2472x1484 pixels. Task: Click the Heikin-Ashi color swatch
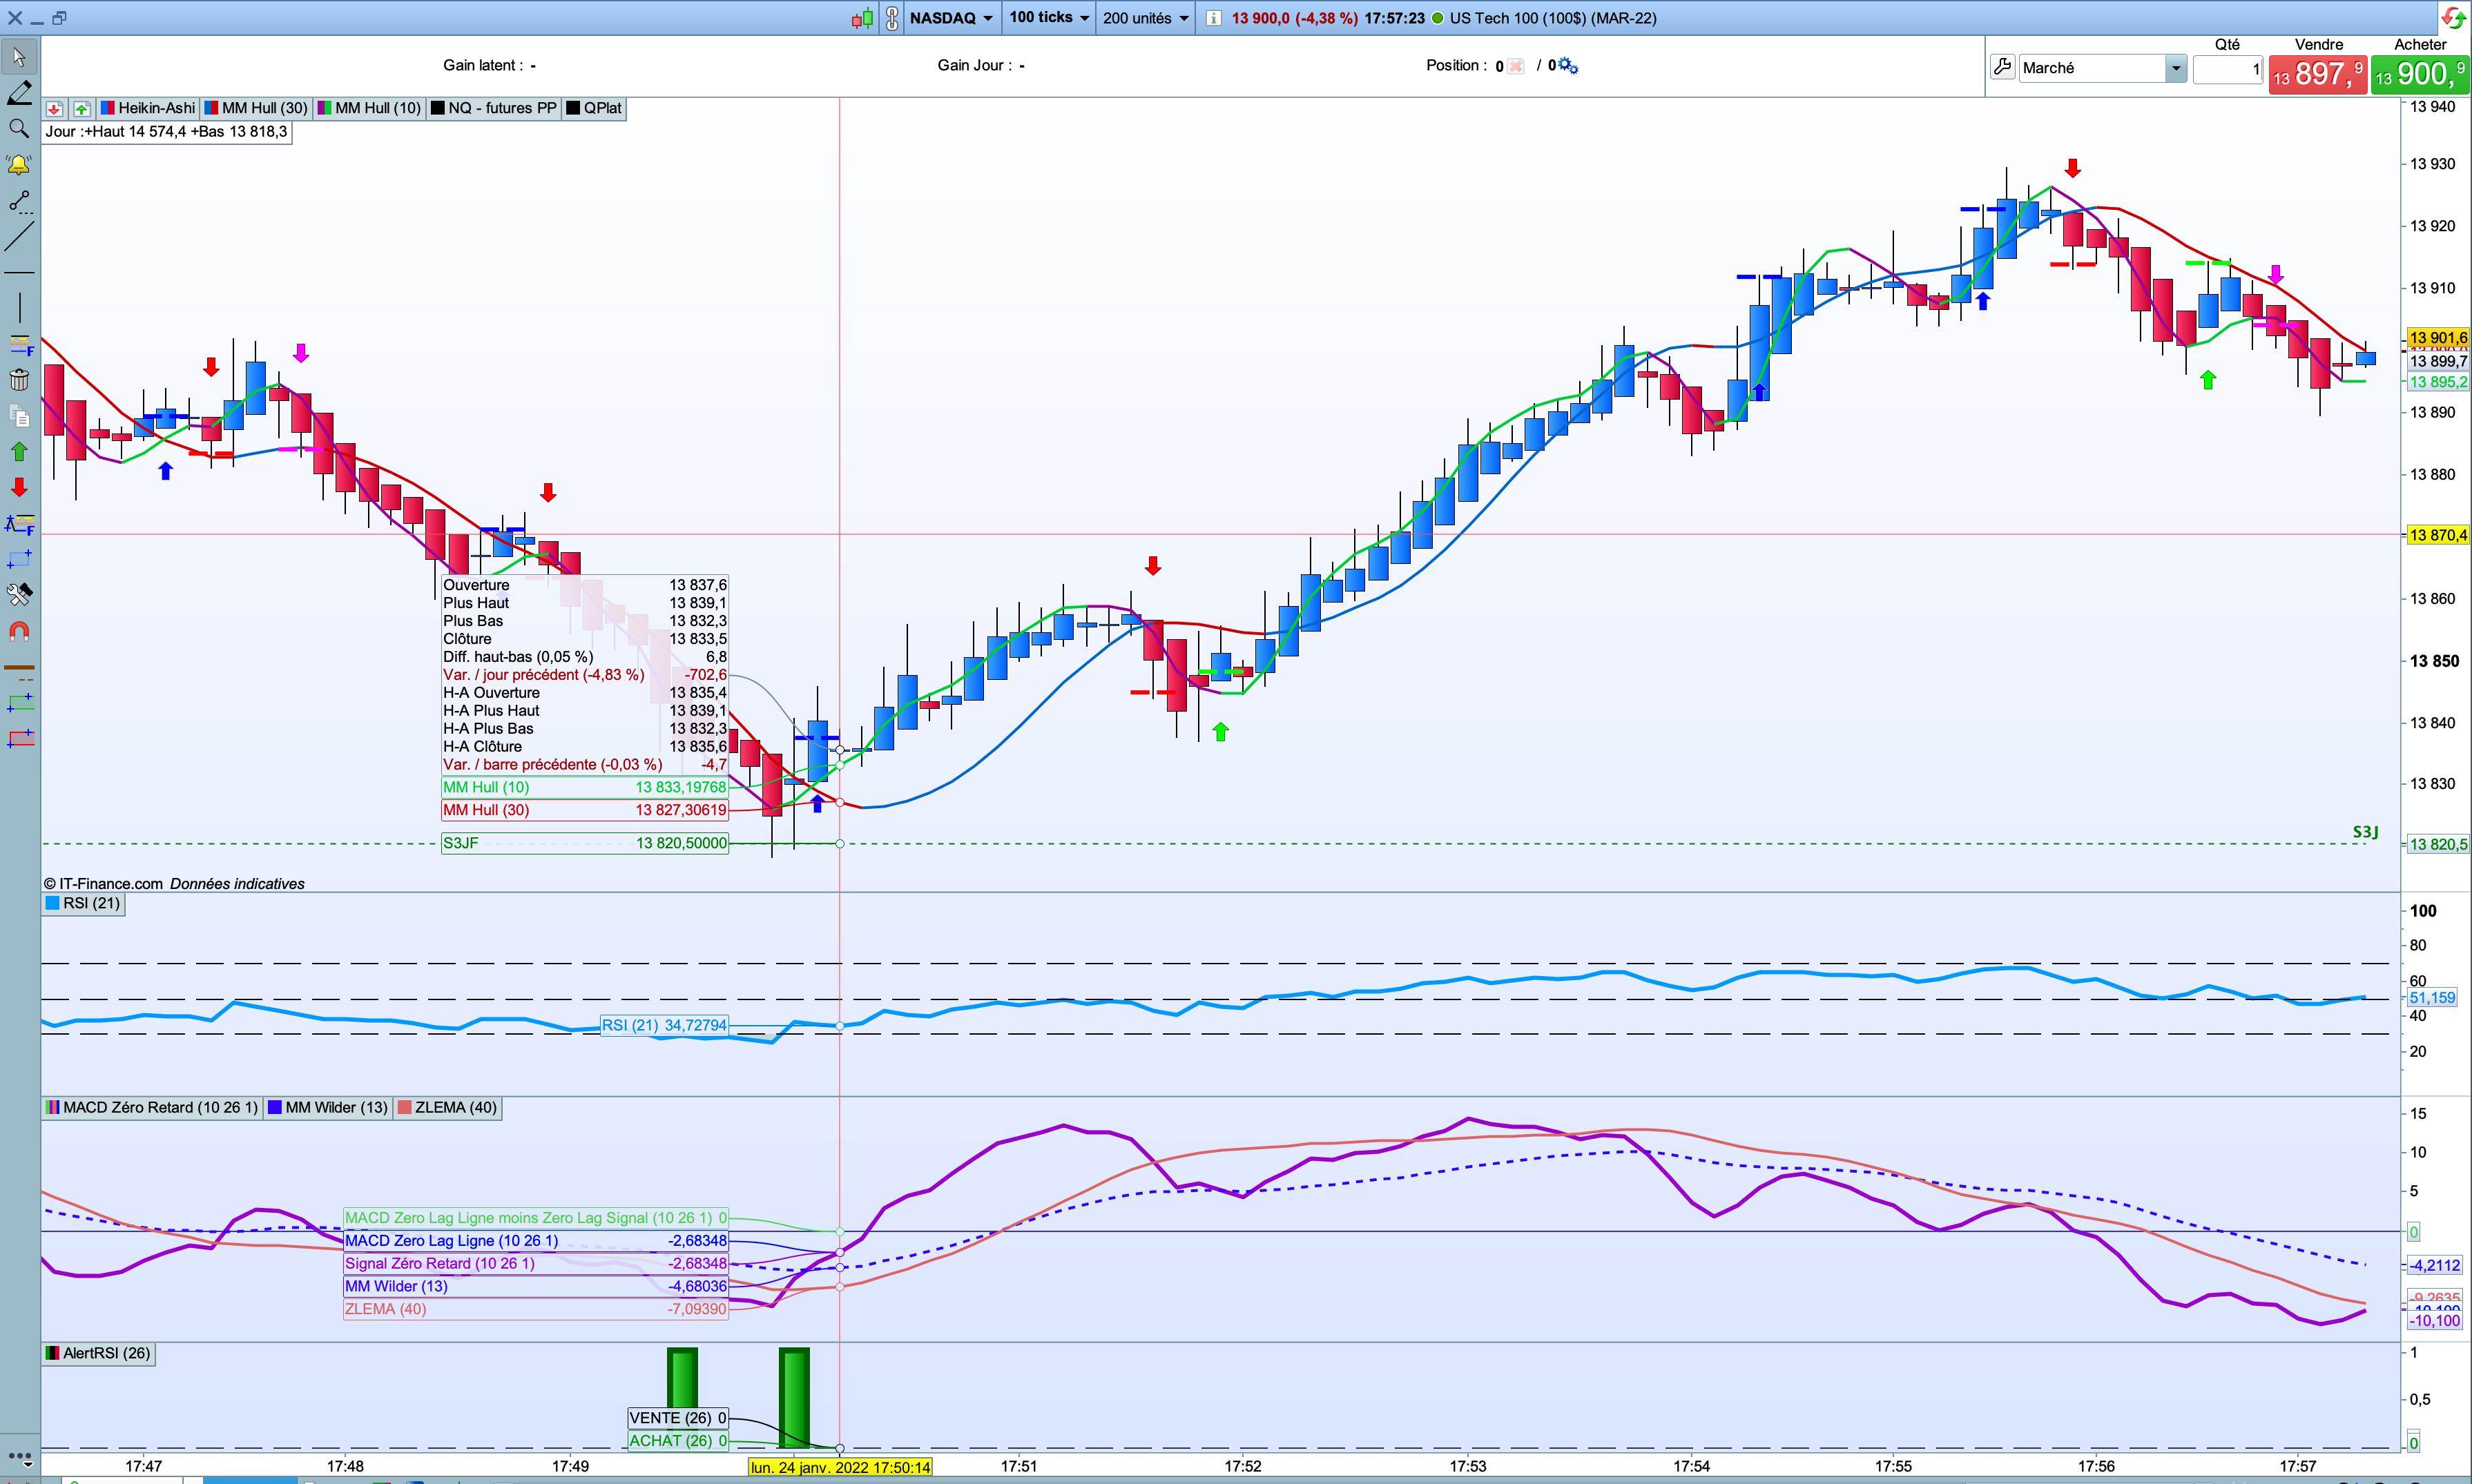coord(107,108)
